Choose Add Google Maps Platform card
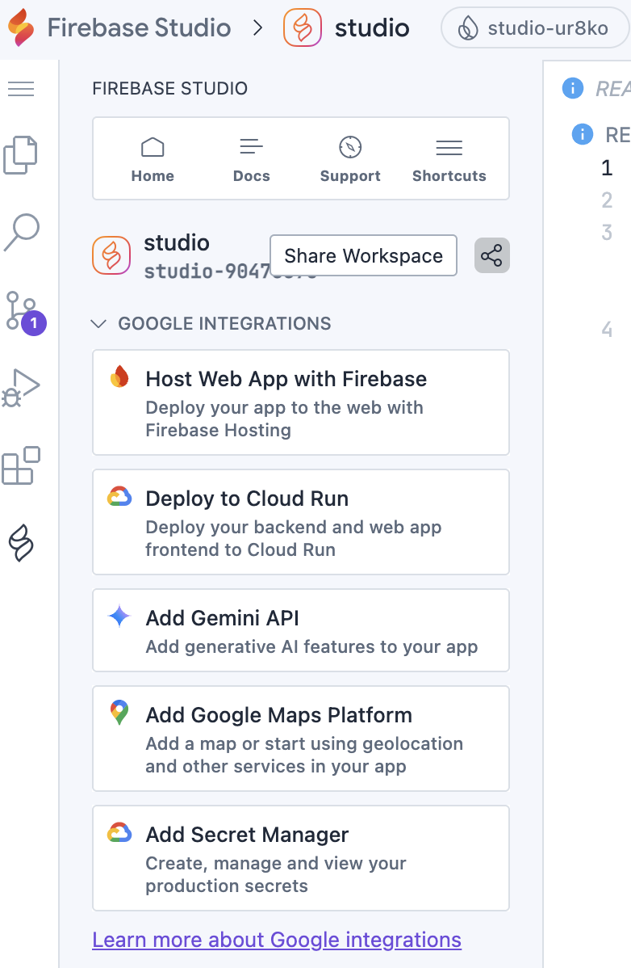 tap(301, 739)
